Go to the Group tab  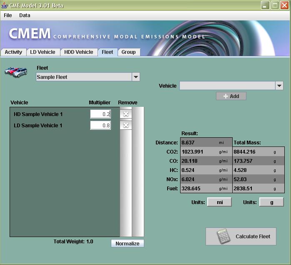pos(128,52)
